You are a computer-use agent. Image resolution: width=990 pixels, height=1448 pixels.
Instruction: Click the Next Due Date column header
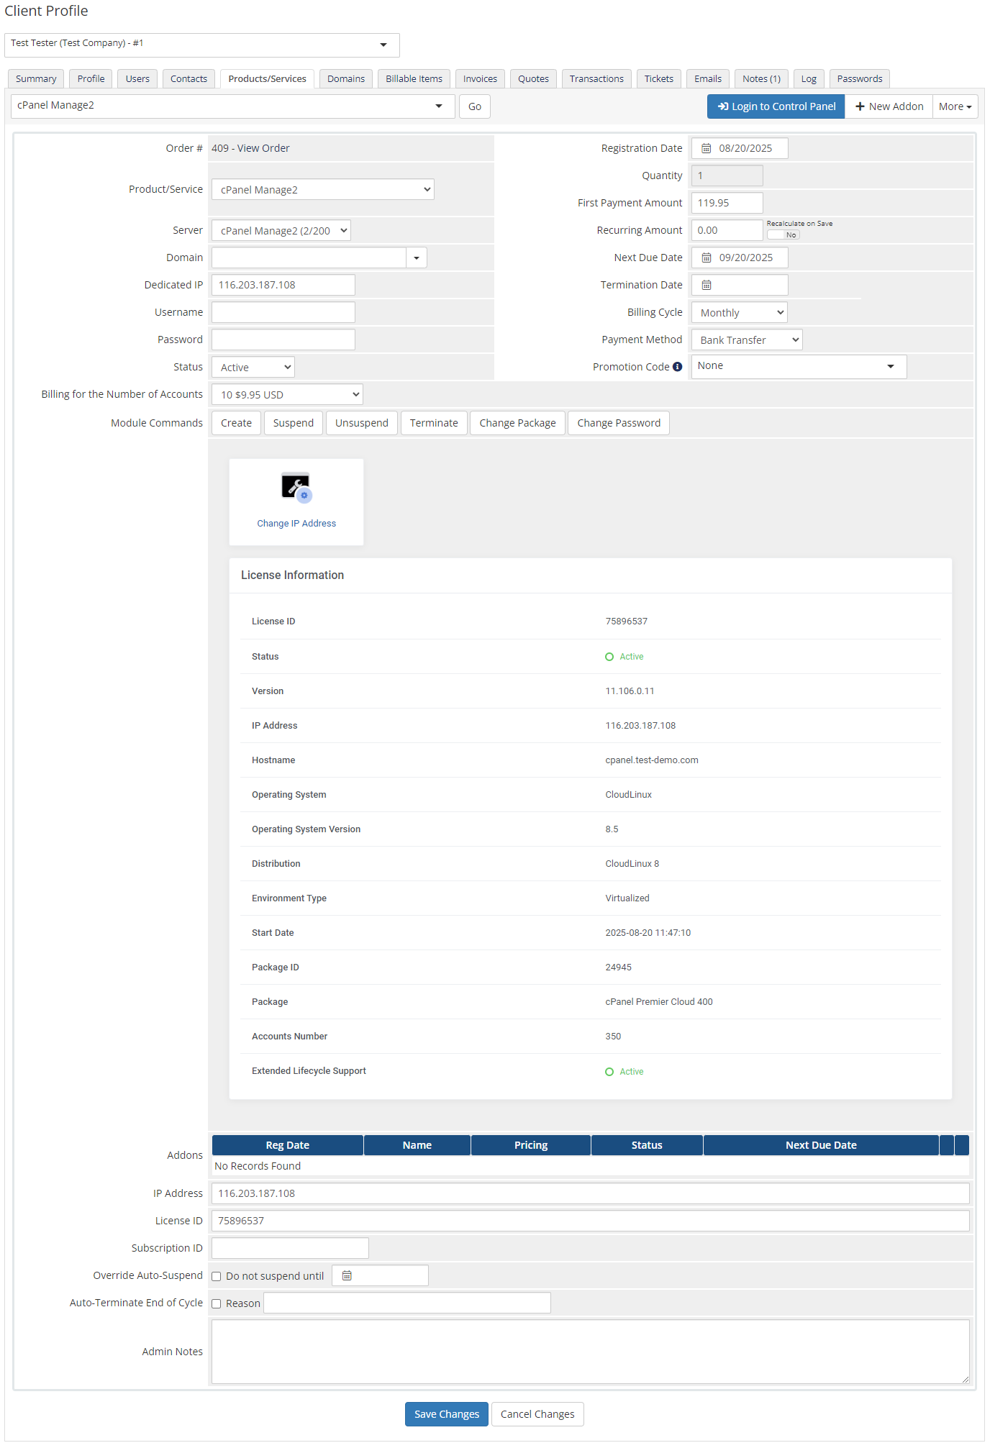coord(821,1145)
